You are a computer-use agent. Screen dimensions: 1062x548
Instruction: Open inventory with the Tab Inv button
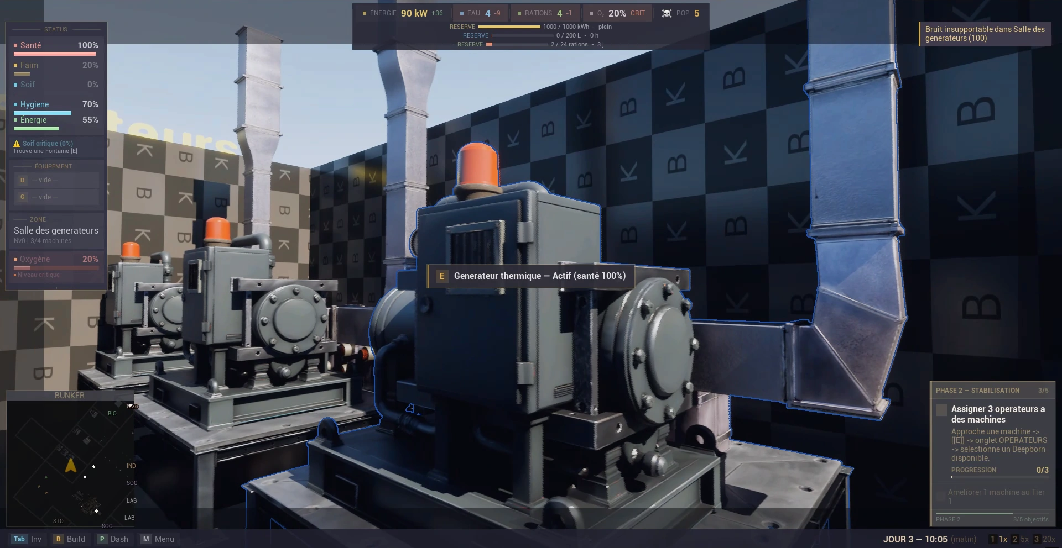[27, 539]
